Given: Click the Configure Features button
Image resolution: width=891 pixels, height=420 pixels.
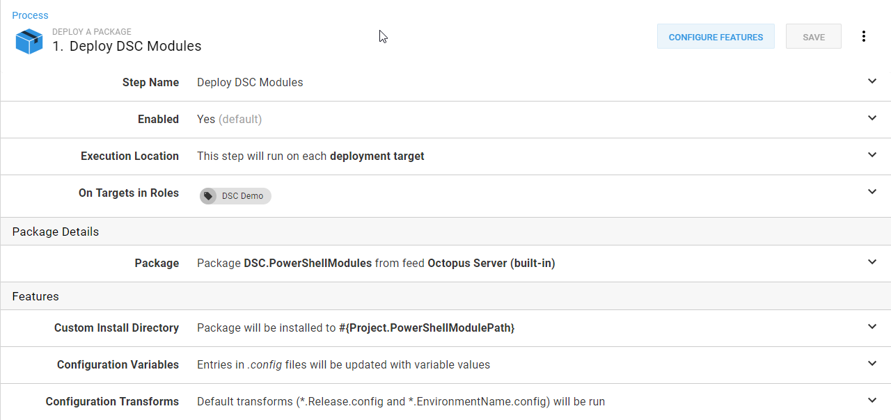Looking at the screenshot, I should [716, 37].
